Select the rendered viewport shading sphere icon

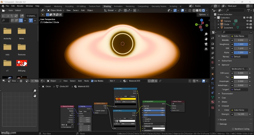coord(204,10)
